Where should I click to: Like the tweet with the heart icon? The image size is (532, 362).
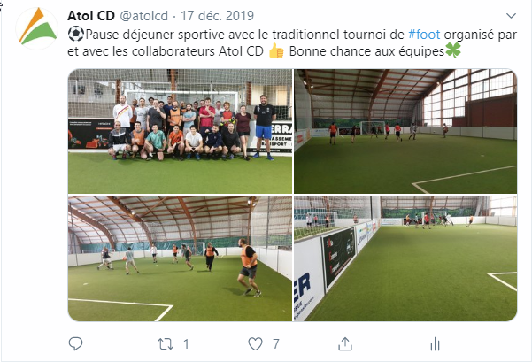click(255, 344)
